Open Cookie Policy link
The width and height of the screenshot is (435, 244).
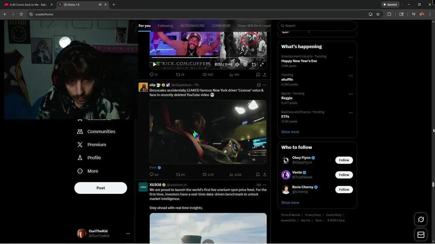coord(334,215)
